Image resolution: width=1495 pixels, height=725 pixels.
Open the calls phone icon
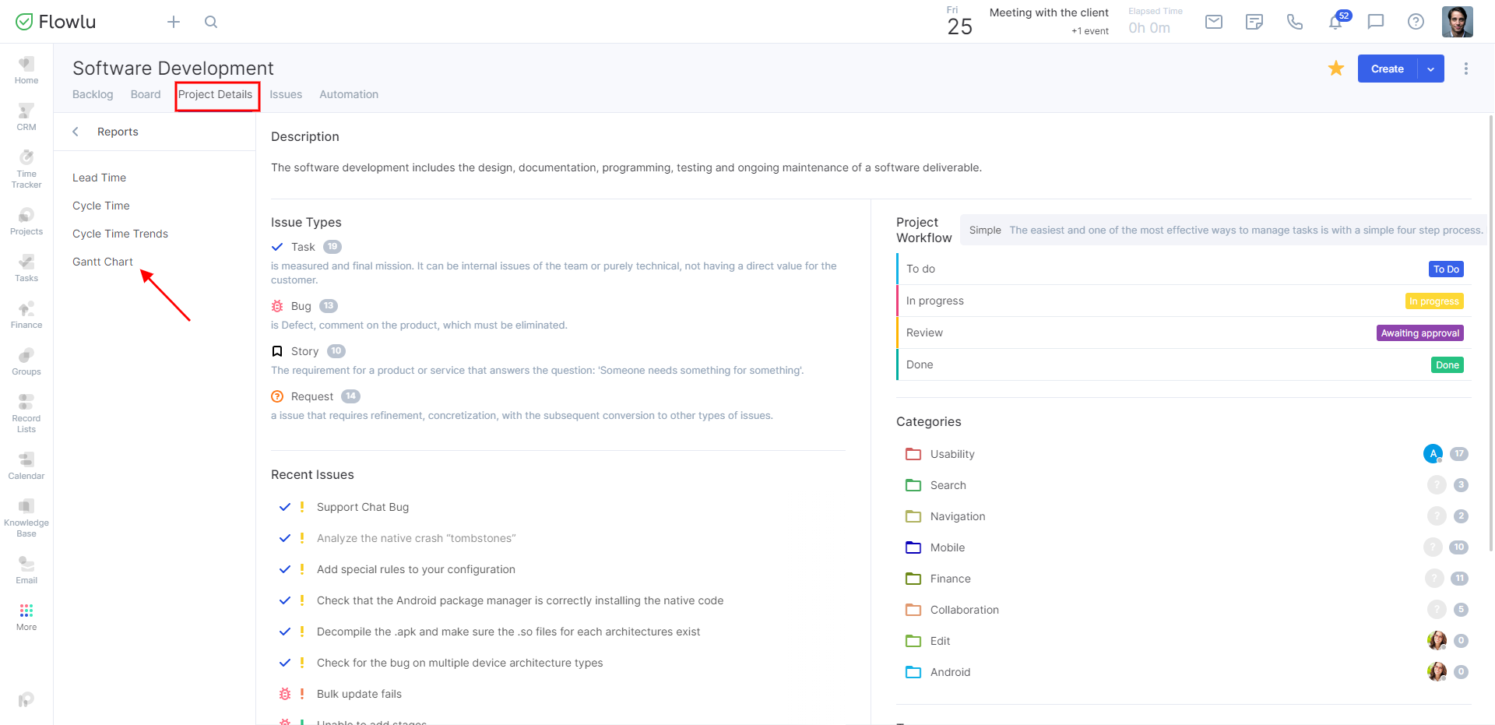tap(1294, 22)
